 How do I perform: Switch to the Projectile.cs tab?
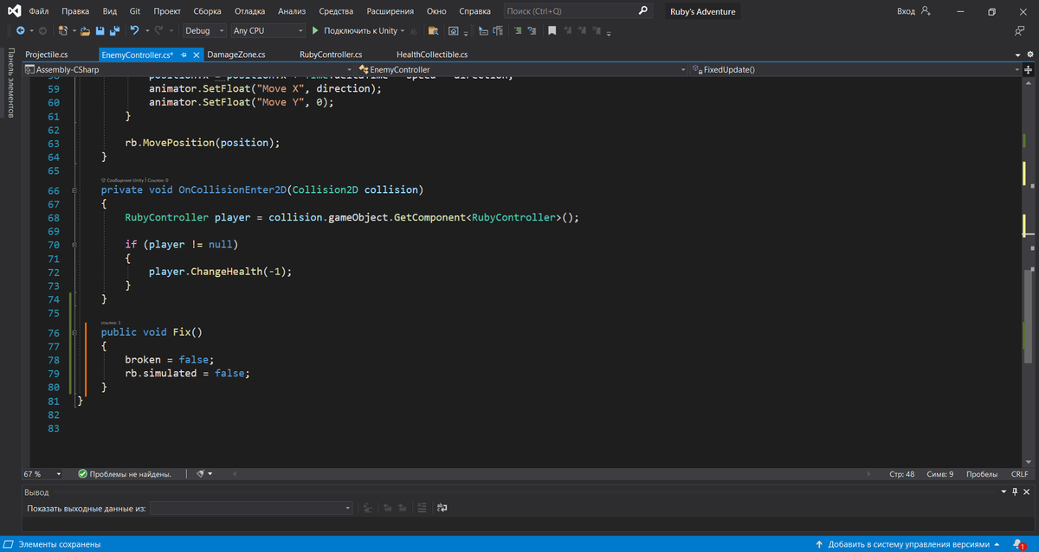point(46,55)
